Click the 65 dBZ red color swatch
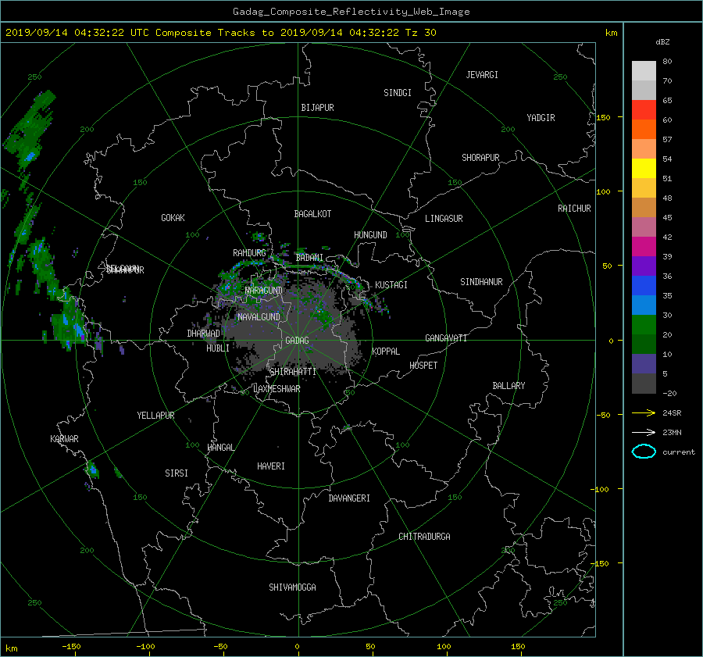The image size is (703, 657). [x=644, y=109]
